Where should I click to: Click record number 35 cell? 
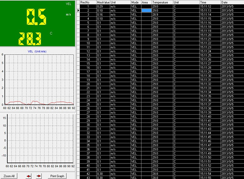88,145
